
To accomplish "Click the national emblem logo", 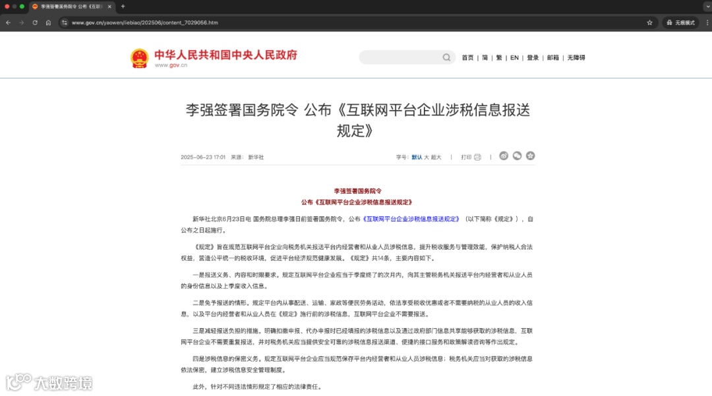I will [x=139, y=59].
